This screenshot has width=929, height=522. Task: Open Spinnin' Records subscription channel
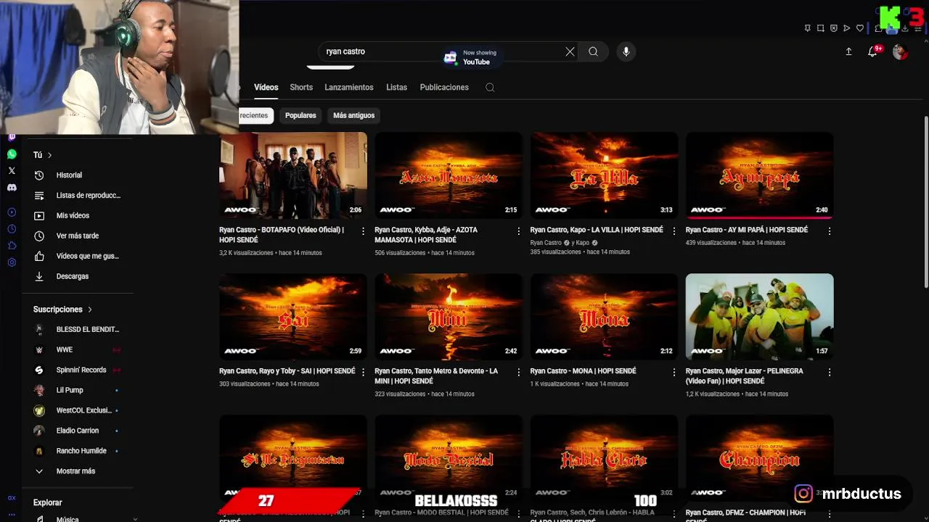click(77, 370)
